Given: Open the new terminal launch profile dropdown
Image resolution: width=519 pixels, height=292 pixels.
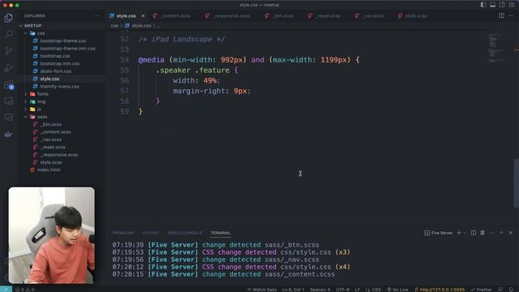Looking at the screenshot, I should [465, 233].
